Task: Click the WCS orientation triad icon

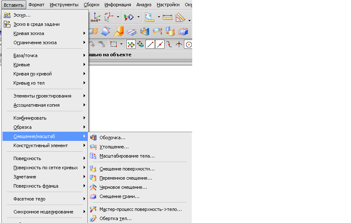Action: tap(109, 17)
